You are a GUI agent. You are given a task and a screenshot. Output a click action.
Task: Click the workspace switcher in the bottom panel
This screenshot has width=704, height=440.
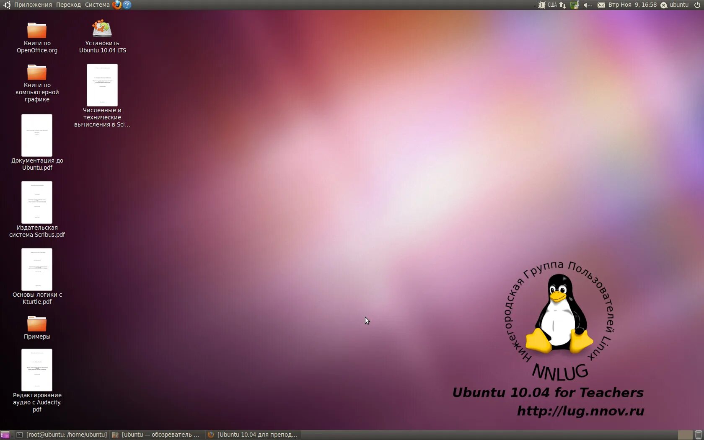tap(685, 435)
